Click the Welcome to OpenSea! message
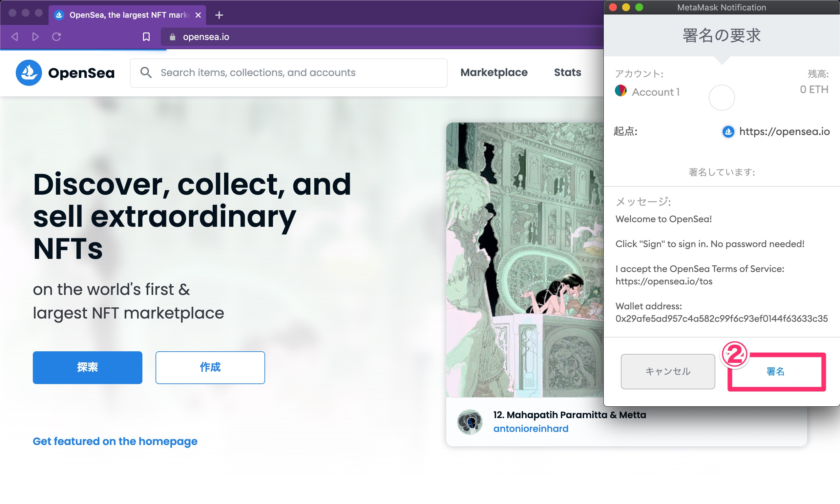Image resolution: width=840 pixels, height=504 pixels. tap(663, 219)
